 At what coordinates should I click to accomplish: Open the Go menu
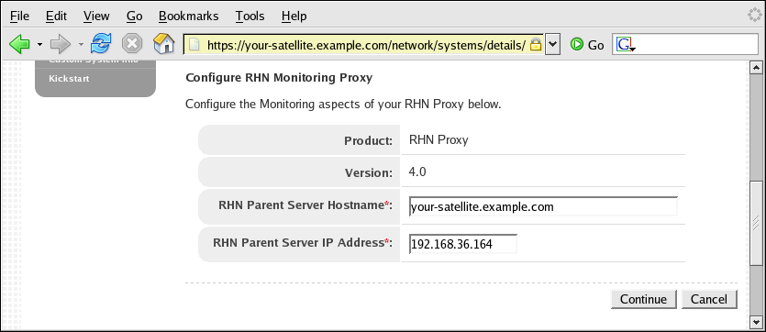pyautogui.click(x=134, y=17)
